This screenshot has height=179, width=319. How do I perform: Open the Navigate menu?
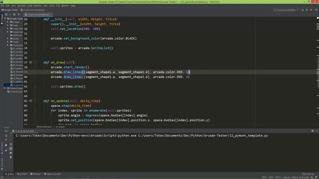(x=21, y=5)
